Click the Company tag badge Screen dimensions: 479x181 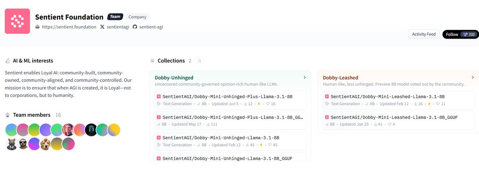(137, 17)
